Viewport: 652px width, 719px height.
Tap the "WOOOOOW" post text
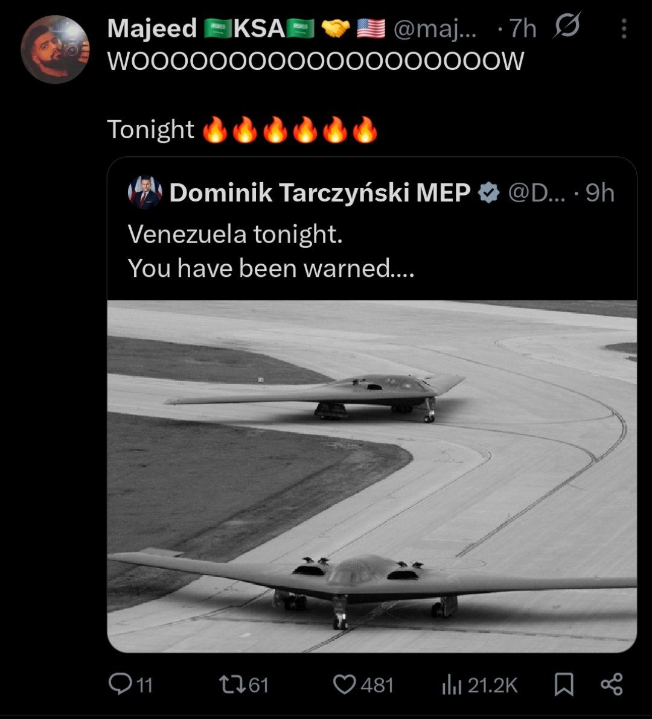tap(315, 61)
